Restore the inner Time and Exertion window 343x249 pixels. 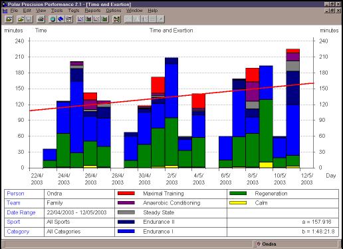[332, 11]
